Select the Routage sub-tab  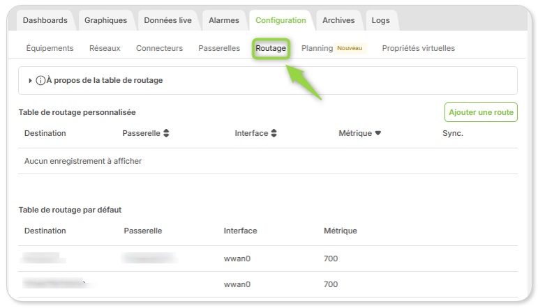[271, 48]
